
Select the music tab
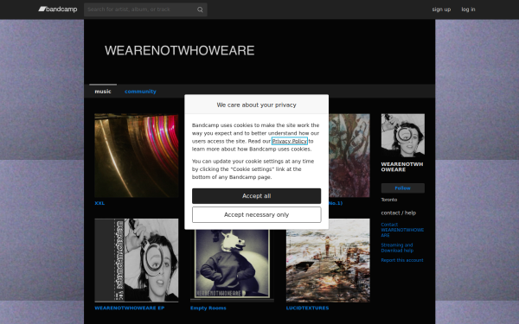tap(103, 92)
